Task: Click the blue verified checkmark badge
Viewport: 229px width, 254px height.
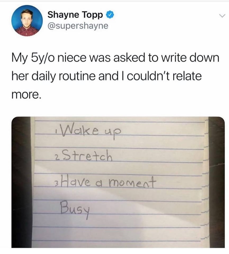Action: [x=110, y=15]
